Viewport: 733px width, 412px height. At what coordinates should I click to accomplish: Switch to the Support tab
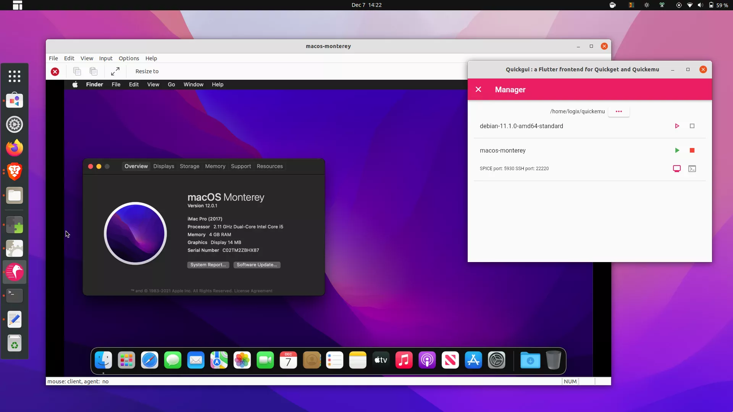[x=241, y=166]
